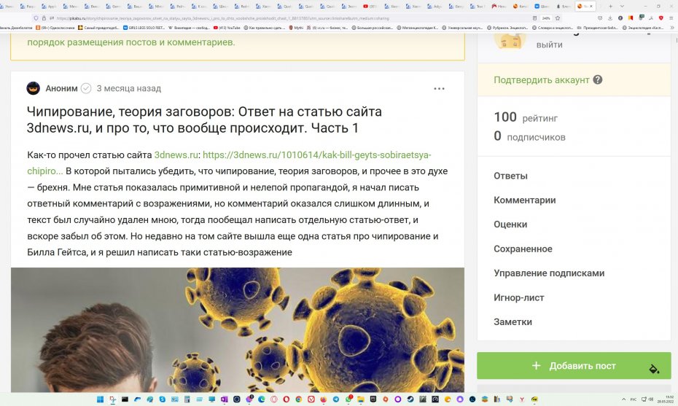The image size is (678, 406).
Task: Click the выйти logout link
Action: [549, 44]
